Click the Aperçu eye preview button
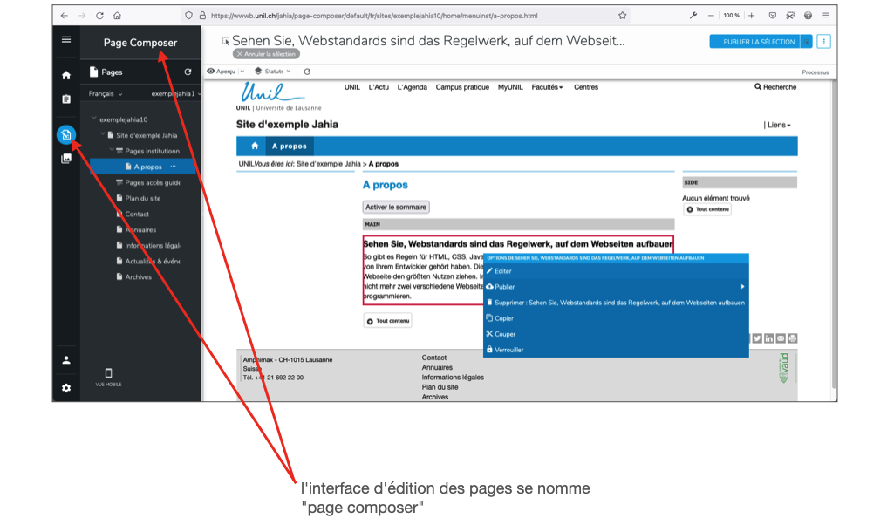 [x=221, y=72]
